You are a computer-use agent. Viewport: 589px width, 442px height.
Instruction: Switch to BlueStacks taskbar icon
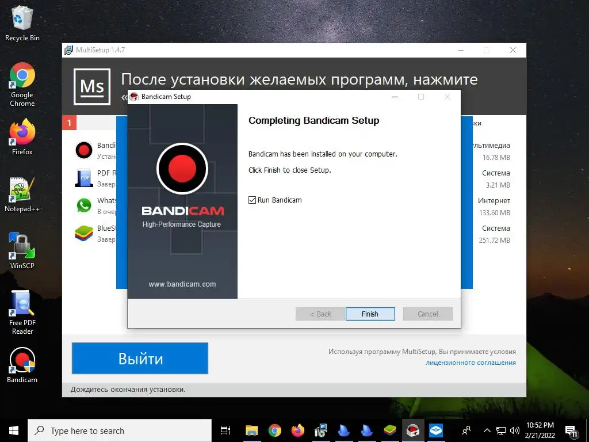click(x=389, y=430)
